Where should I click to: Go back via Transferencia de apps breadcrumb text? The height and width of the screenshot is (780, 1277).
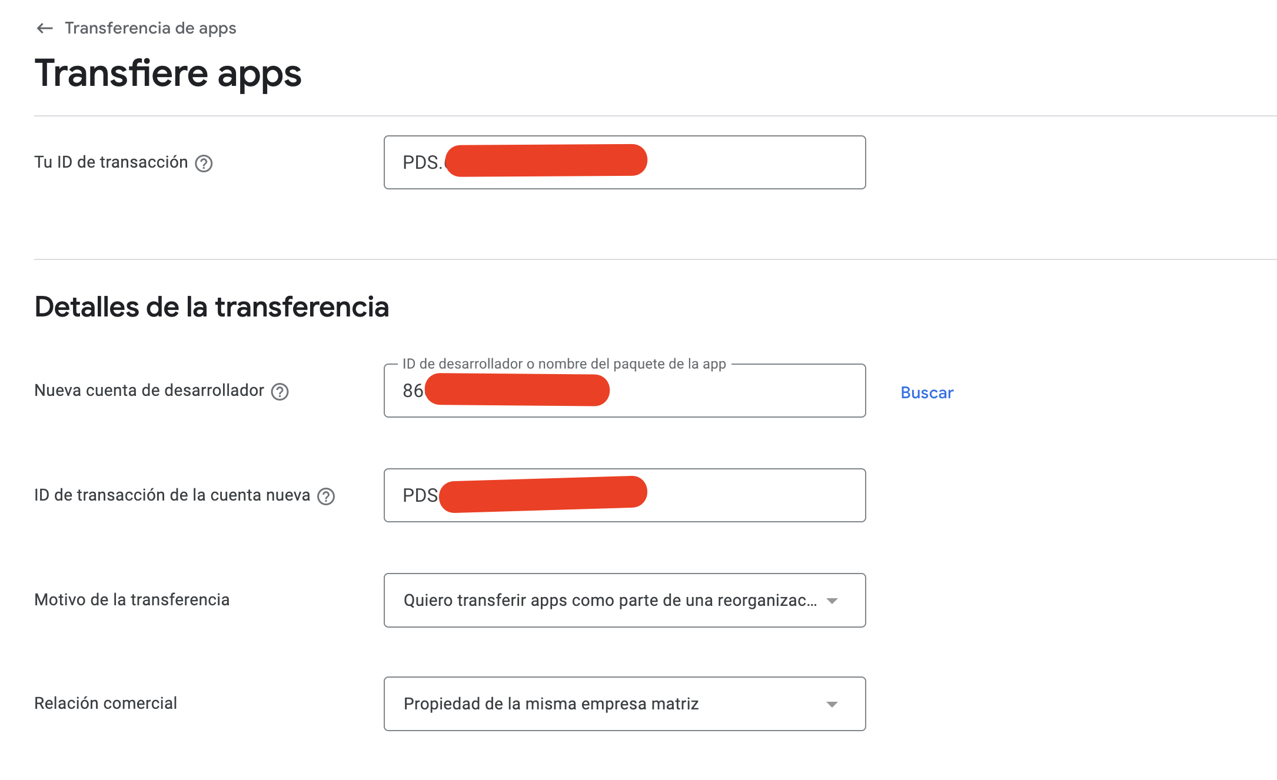click(150, 28)
